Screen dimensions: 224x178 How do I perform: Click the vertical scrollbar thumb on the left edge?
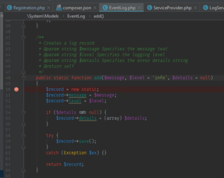[2, 51]
